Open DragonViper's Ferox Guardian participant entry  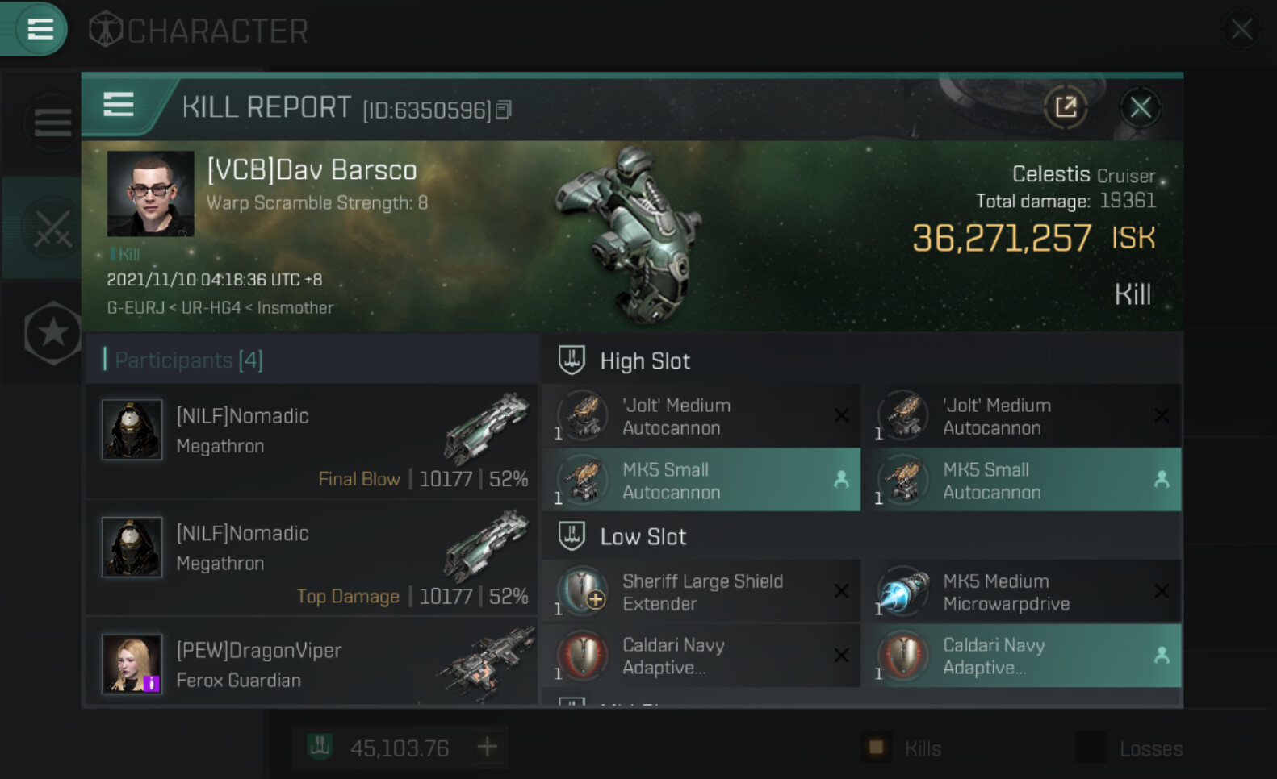click(x=312, y=664)
